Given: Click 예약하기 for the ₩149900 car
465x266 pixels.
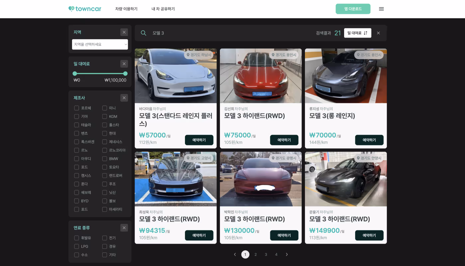Looking at the screenshot, I should [x=369, y=235].
